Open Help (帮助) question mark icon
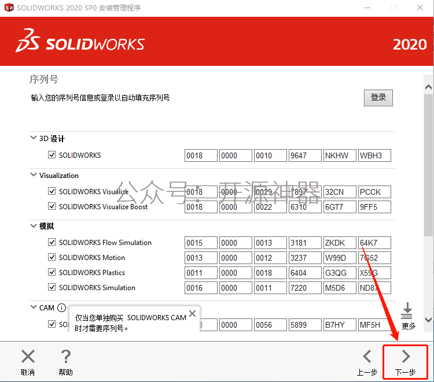 65,357
